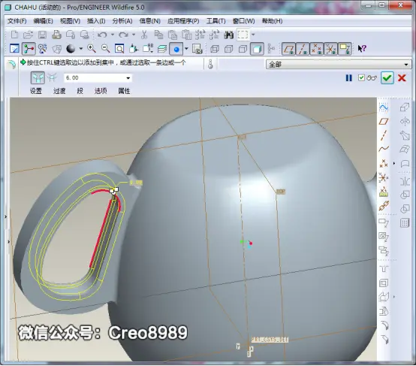Cancel the round with red X
The height and width of the screenshot is (366, 416).
pyautogui.click(x=402, y=78)
